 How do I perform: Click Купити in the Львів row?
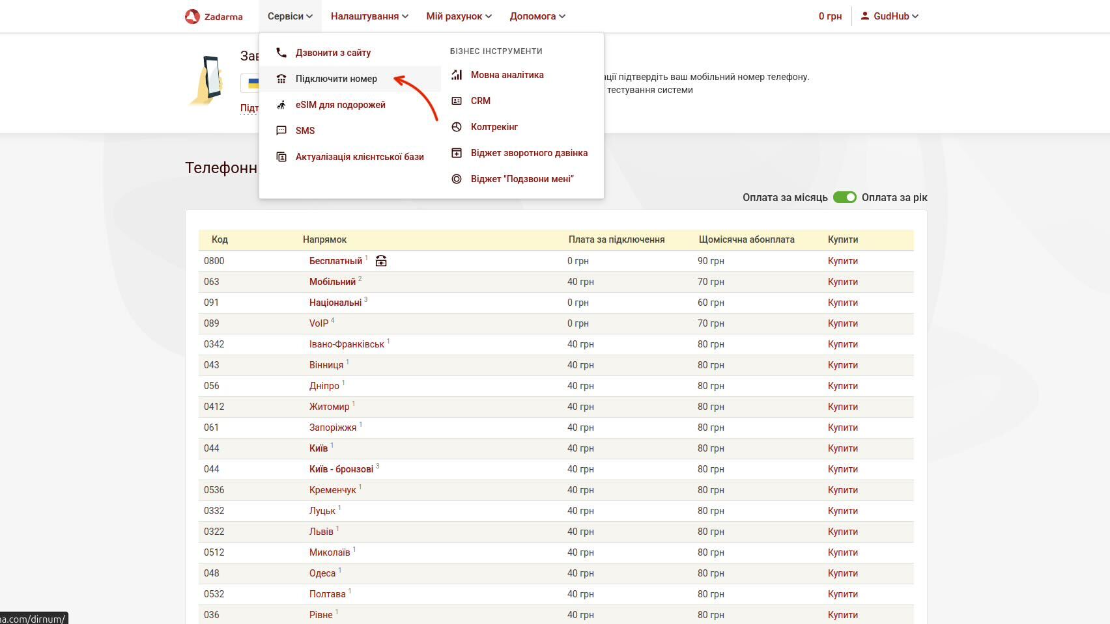click(843, 532)
